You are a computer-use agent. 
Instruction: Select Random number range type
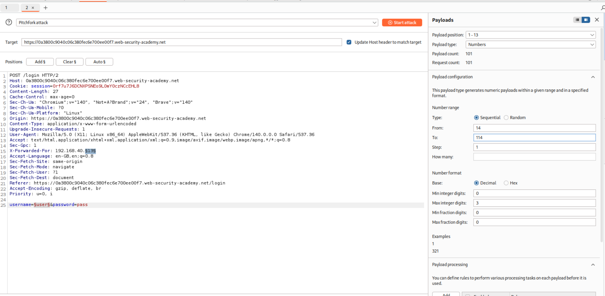pyautogui.click(x=506, y=118)
